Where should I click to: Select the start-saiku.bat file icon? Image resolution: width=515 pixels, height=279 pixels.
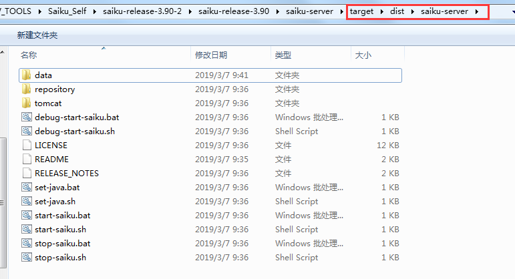27,216
